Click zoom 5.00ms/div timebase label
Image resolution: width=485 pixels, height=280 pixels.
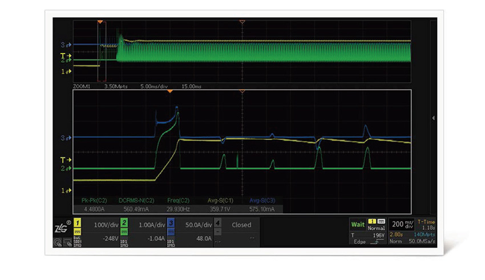154,86
